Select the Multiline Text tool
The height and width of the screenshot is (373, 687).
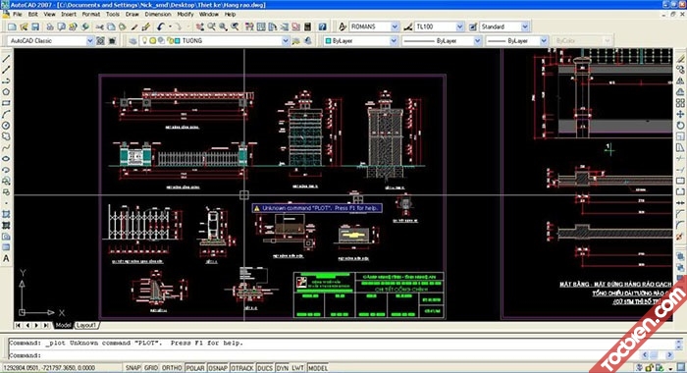click(x=6, y=258)
